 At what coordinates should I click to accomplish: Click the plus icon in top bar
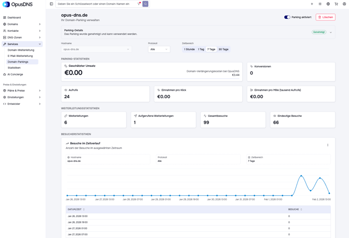(x=312, y=4)
